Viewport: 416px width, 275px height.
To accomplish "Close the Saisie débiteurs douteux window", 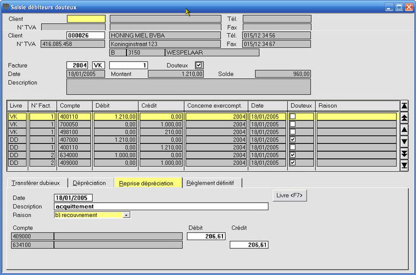I will pos(409,7).
